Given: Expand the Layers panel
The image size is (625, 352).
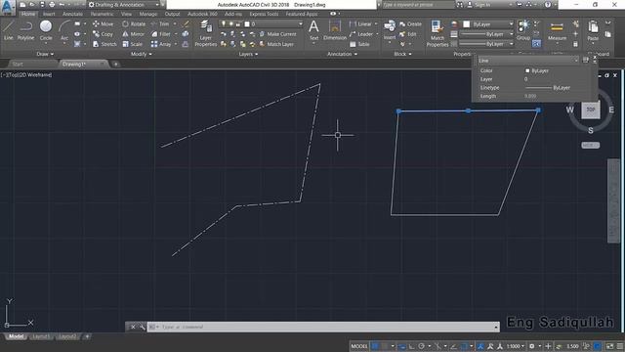Looking at the screenshot, I should point(248,54).
